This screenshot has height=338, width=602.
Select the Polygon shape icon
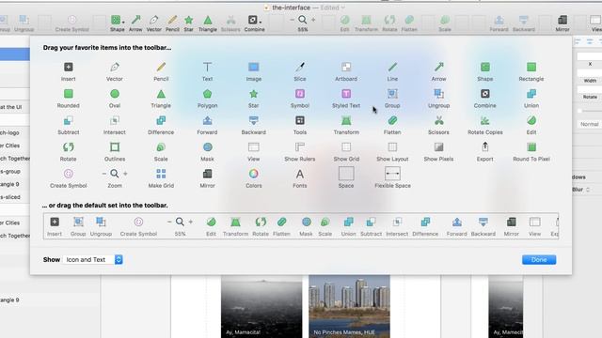207,94
